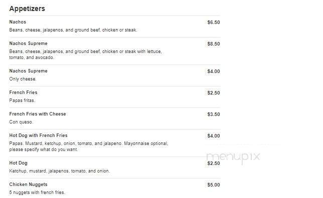
Task: Select French Fries with Cheese
Action: [x=38, y=114]
